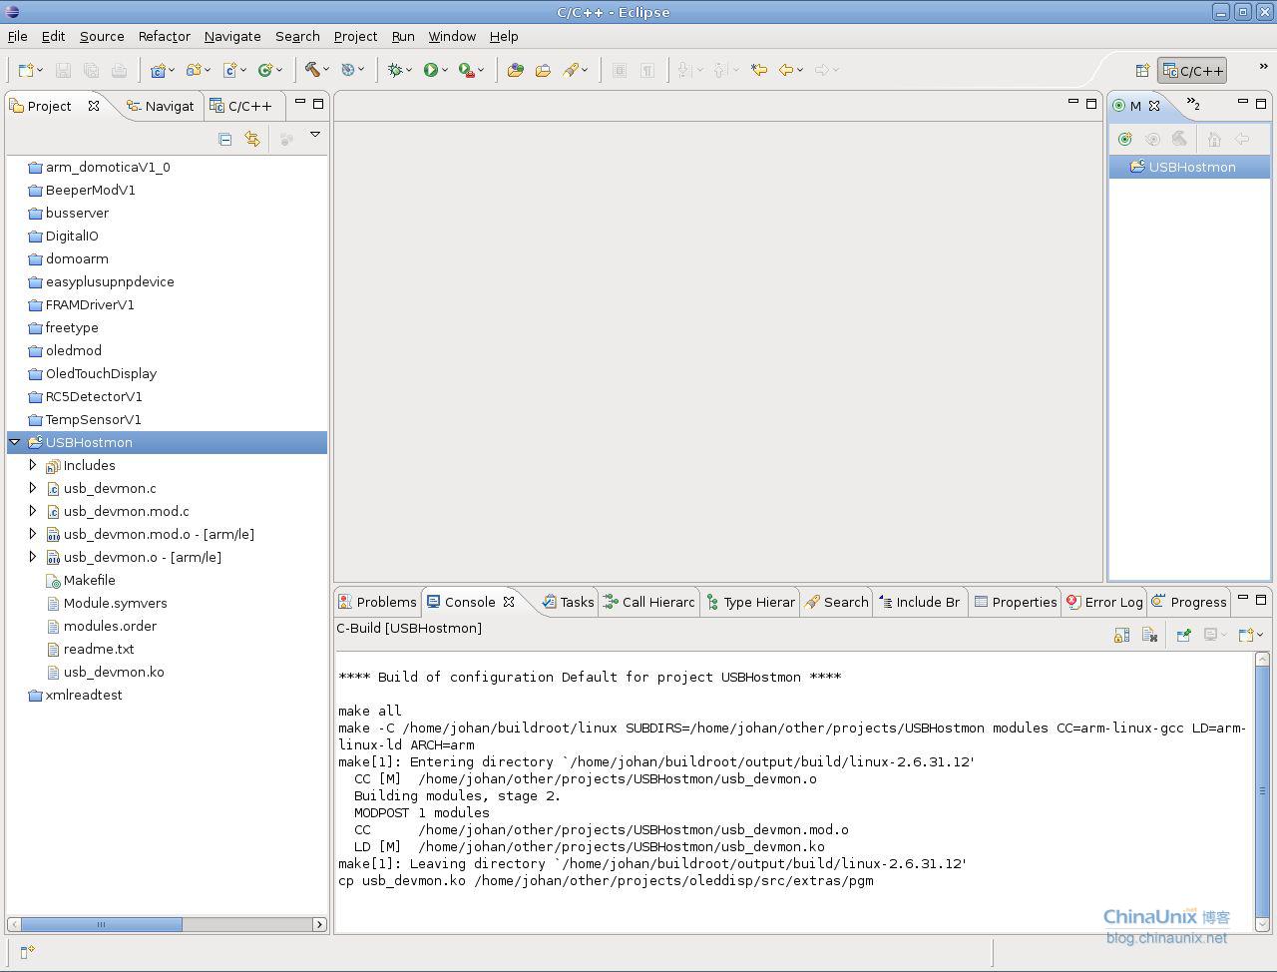
Task: Maximize the empty editor area
Action: tap(1091, 103)
